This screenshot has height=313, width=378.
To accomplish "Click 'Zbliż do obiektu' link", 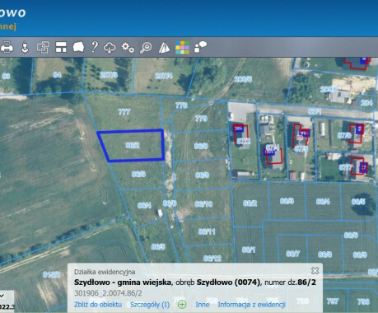I will pos(98,305).
